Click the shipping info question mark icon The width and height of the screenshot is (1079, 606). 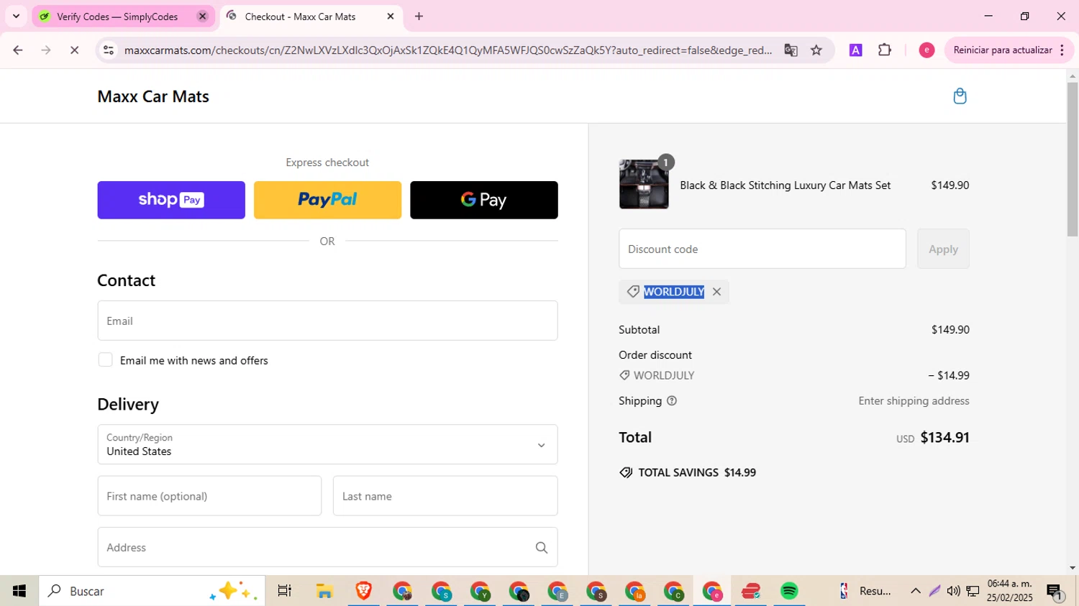672,401
